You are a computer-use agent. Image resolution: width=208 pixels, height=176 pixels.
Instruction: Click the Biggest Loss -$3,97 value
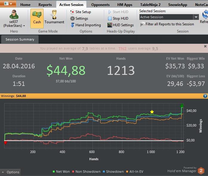[196, 84]
